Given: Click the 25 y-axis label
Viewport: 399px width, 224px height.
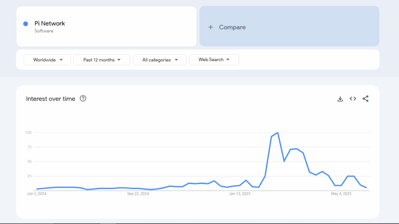Looking at the screenshot, I should point(30,176).
